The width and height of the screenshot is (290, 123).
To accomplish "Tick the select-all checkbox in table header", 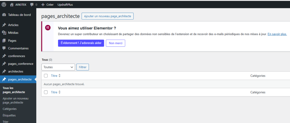I will 46,76.
